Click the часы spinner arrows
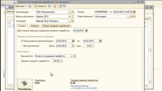 click(x=93, y=46)
